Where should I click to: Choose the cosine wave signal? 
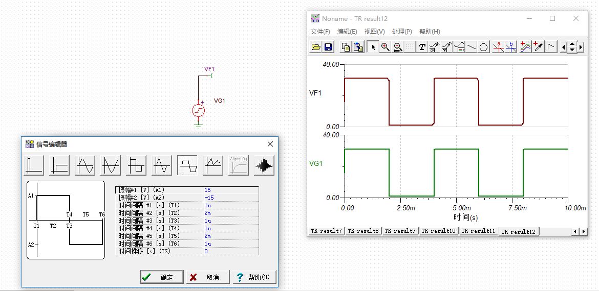111,165
